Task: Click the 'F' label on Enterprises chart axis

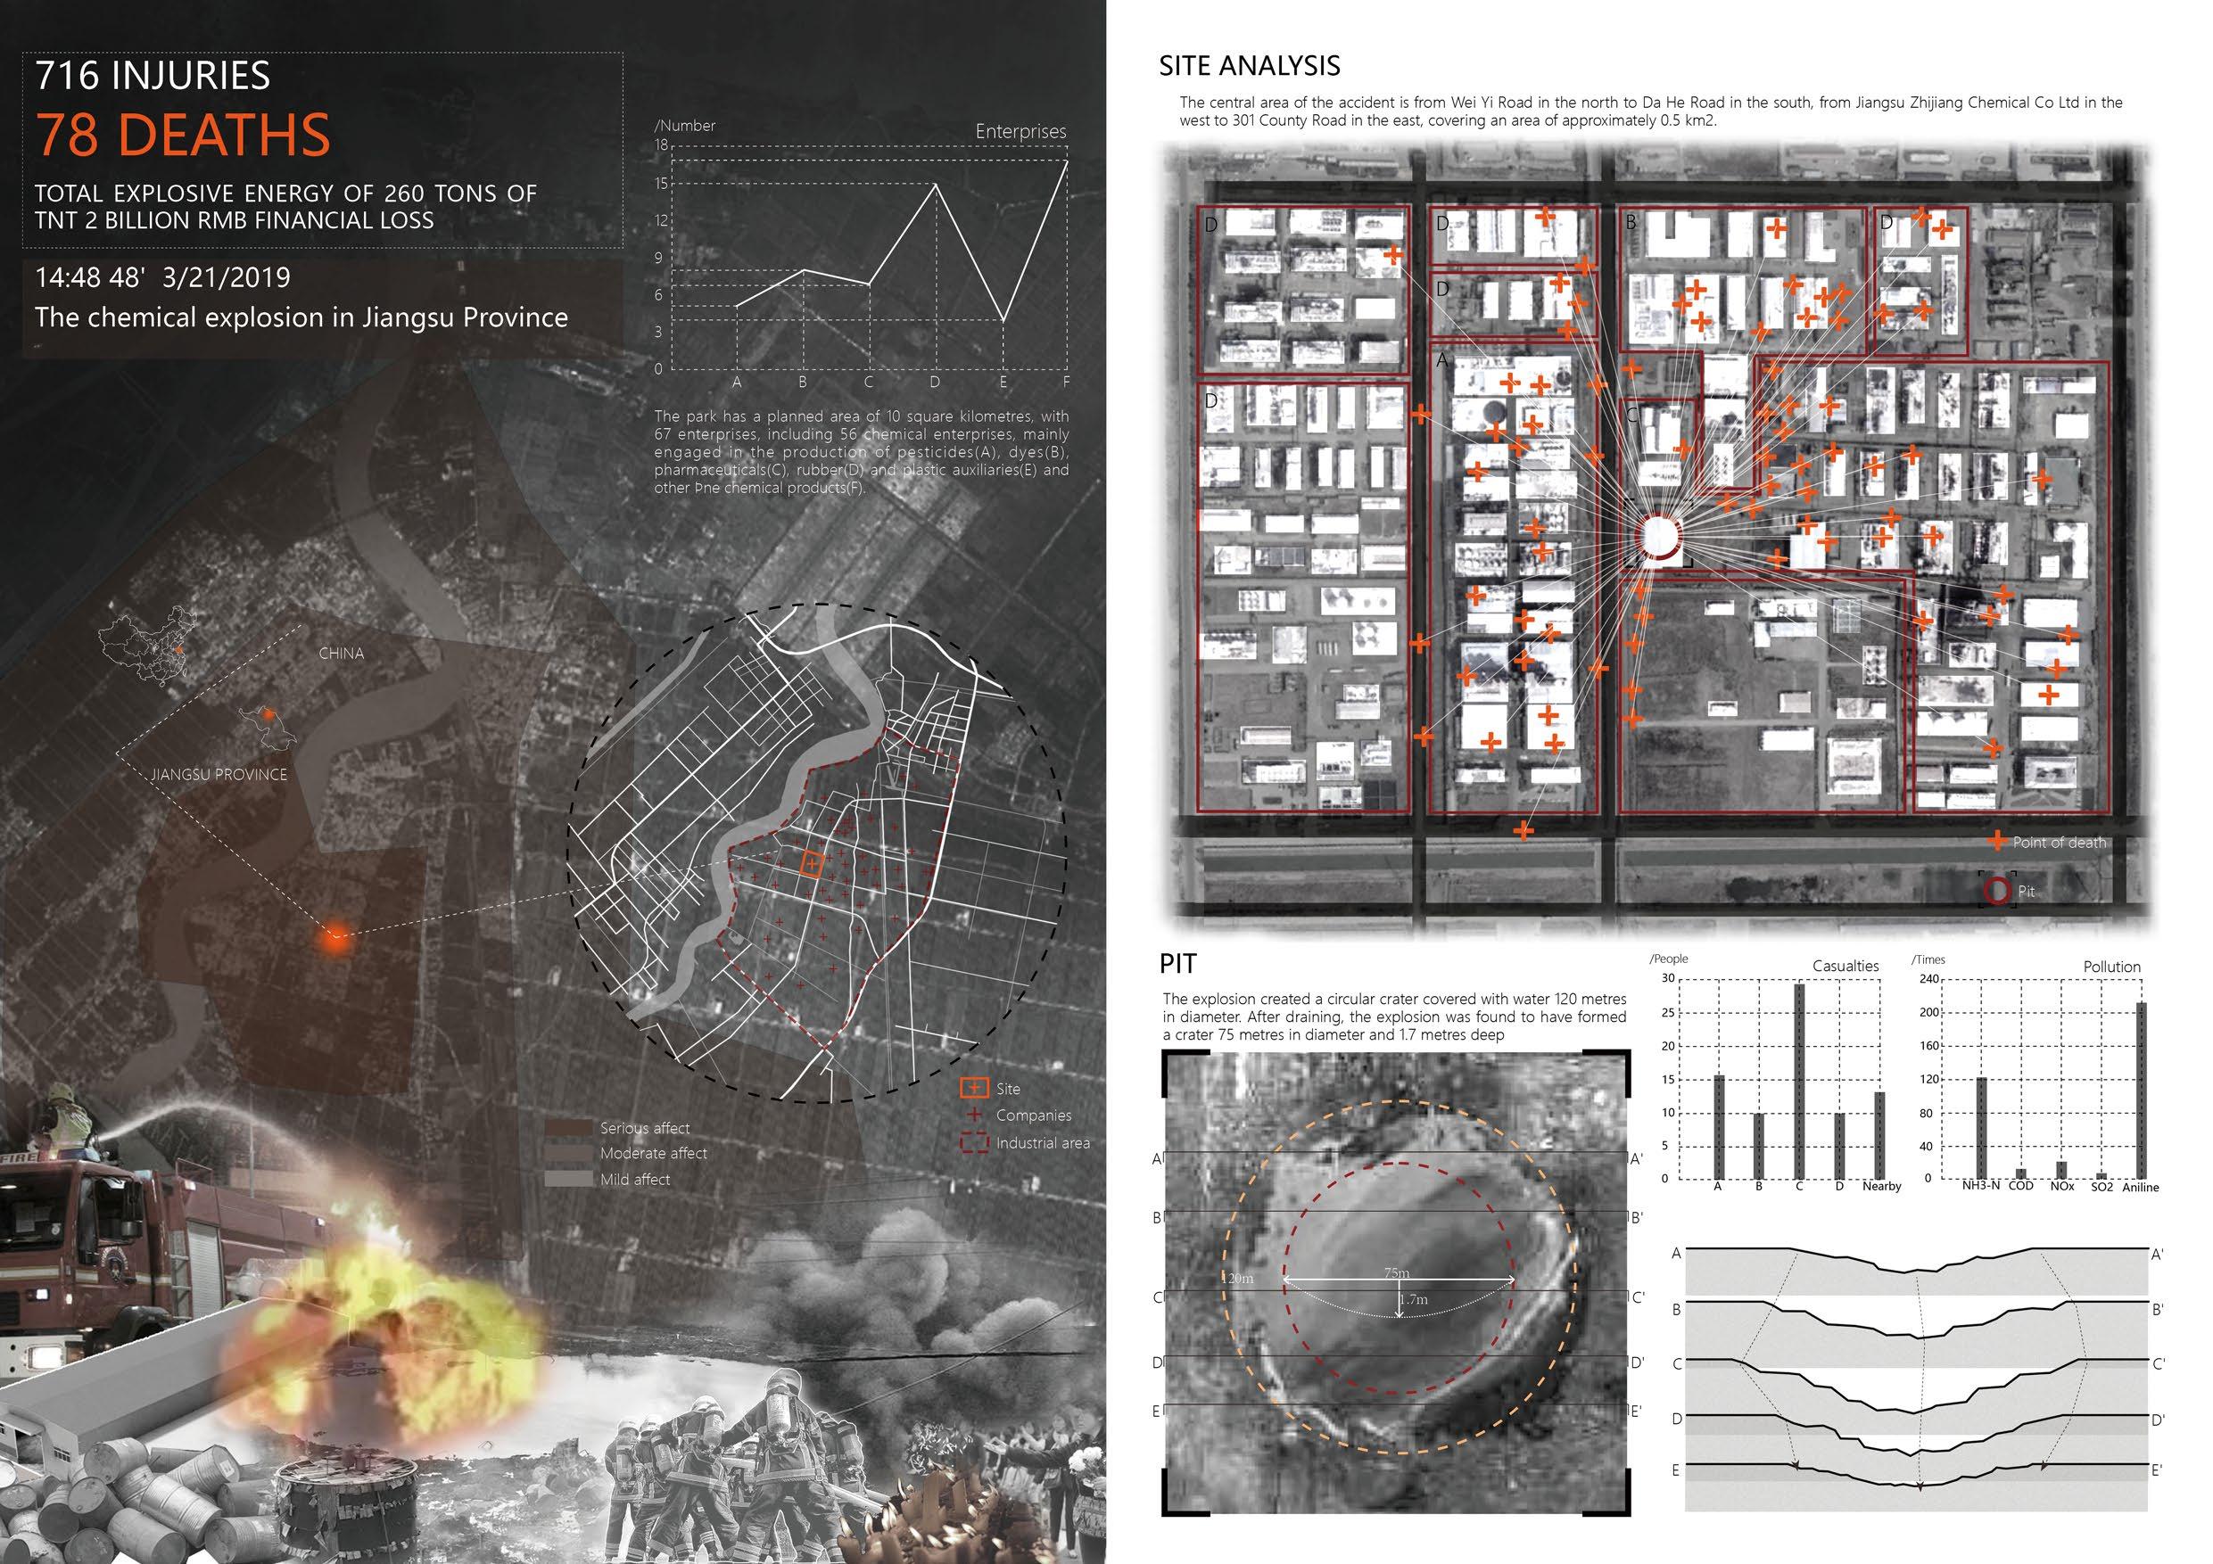Action: pyautogui.click(x=1066, y=383)
